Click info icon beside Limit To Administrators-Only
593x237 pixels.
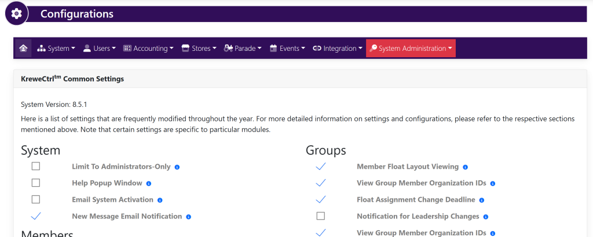[x=177, y=167]
